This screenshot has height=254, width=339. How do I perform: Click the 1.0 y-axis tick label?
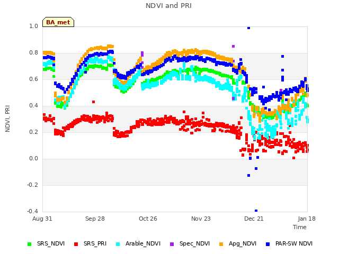point(33,26)
